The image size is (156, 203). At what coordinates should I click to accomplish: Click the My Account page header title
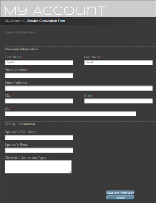[x=55, y=11]
